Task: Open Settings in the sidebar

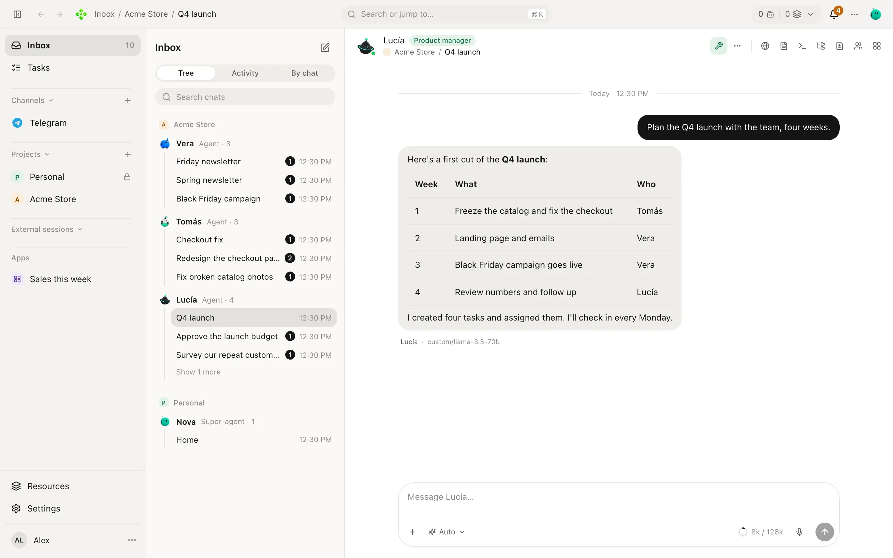Action: 73,508
